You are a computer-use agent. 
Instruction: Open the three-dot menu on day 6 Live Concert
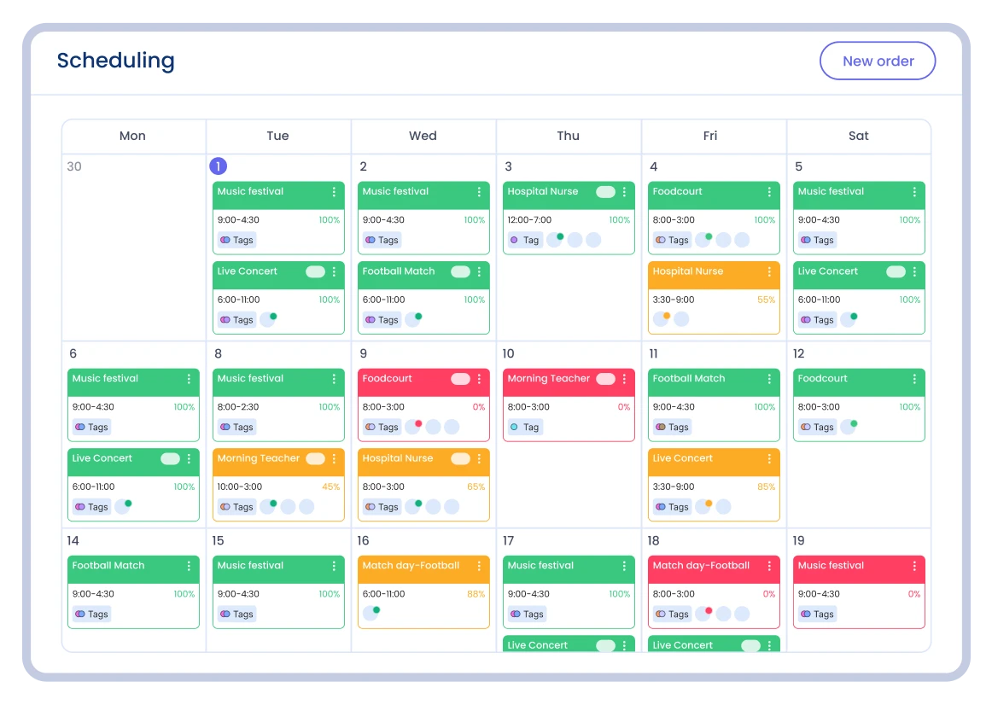coord(189,458)
